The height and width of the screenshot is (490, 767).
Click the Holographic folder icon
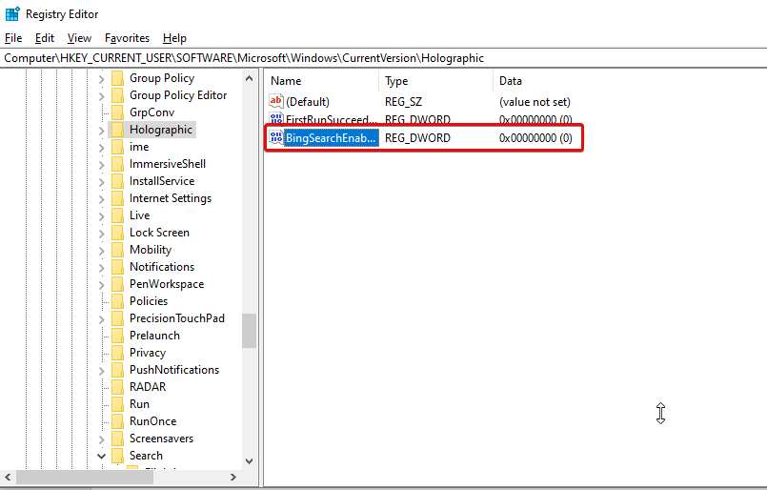click(117, 130)
